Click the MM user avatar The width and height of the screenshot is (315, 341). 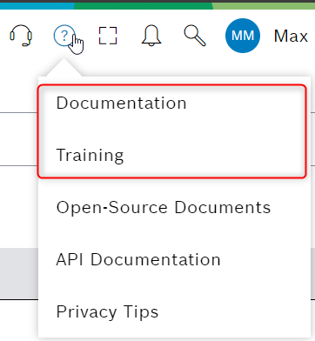pyautogui.click(x=243, y=36)
